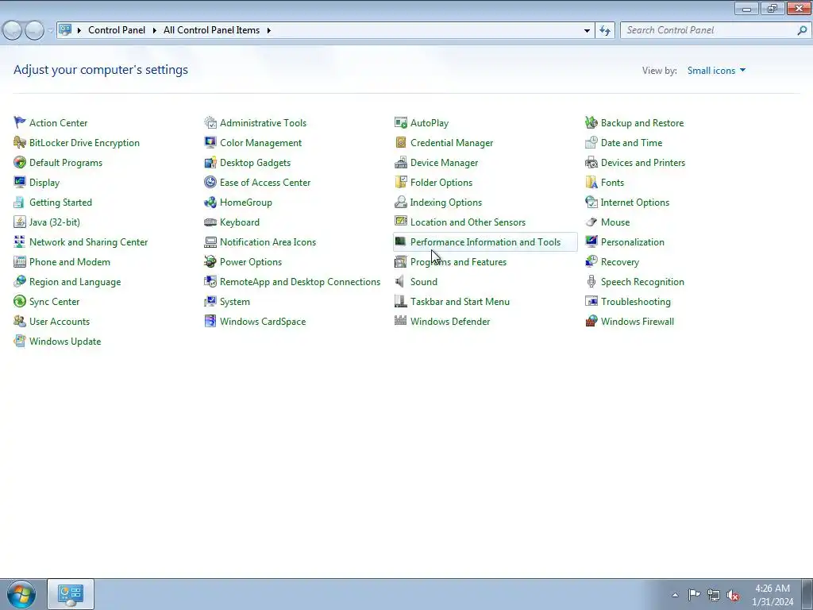
Task: Open the Action Center flag icon
Action: coord(20,123)
